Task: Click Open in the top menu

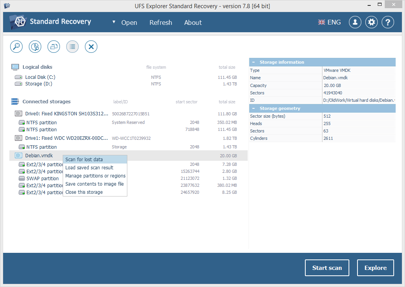Action: click(129, 23)
